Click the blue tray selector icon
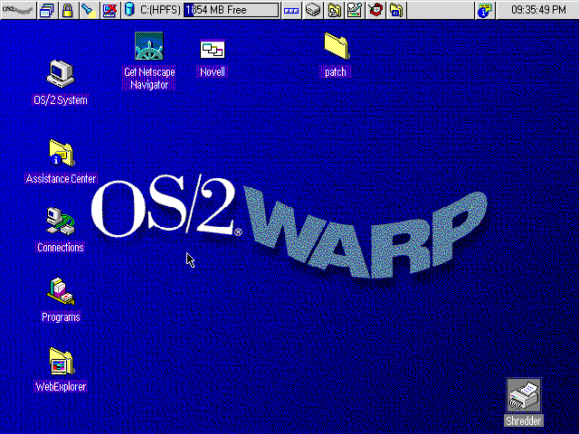579x434 pixels. tap(291, 10)
